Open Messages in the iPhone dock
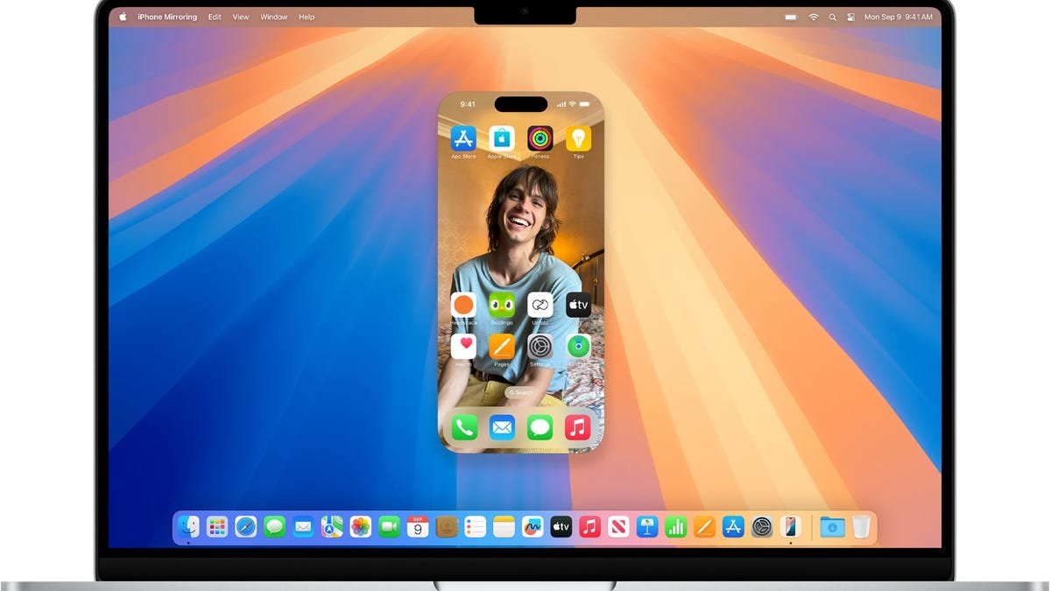The image size is (1051, 591). click(540, 427)
